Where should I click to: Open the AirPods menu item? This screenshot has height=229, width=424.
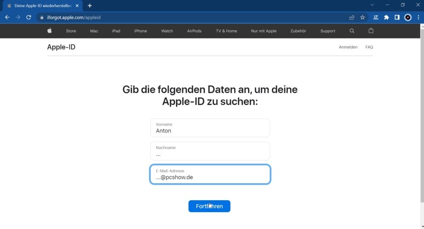194,31
